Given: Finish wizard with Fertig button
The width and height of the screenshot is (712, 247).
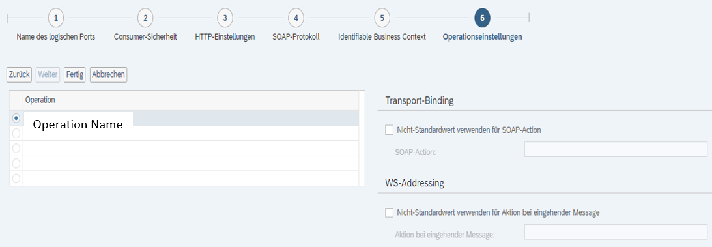Looking at the screenshot, I should pos(75,75).
